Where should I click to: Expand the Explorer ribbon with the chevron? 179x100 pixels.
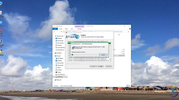coord(128,29)
